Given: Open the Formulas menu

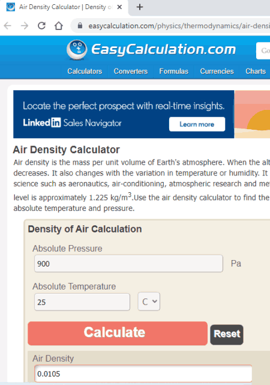Looking at the screenshot, I should (173, 71).
